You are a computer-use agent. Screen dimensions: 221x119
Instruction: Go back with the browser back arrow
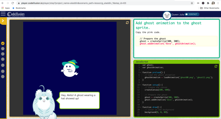coord(3,3)
